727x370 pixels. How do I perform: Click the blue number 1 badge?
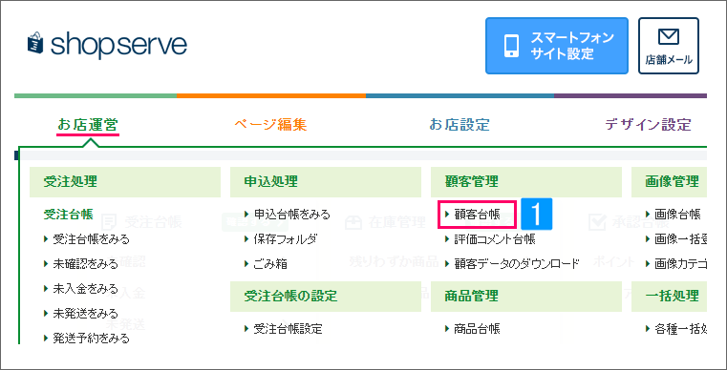[x=537, y=214]
